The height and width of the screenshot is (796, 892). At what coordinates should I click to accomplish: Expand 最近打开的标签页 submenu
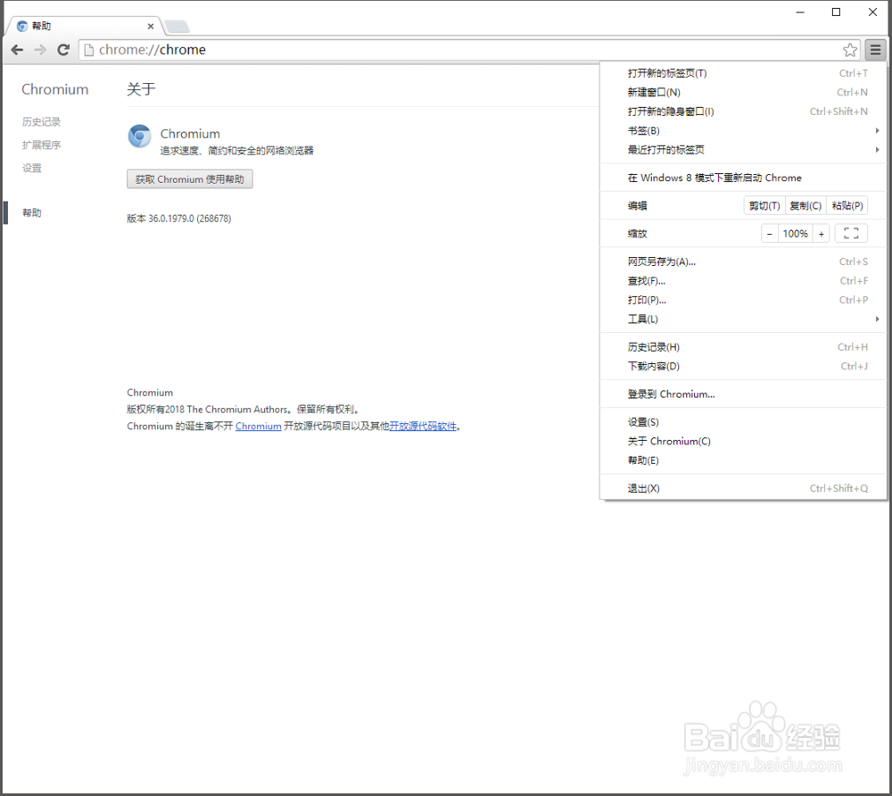[744, 150]
